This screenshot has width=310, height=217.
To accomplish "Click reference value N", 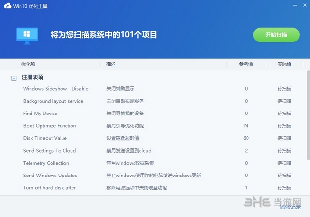I will pyautogui.click(x=246, y=126).
